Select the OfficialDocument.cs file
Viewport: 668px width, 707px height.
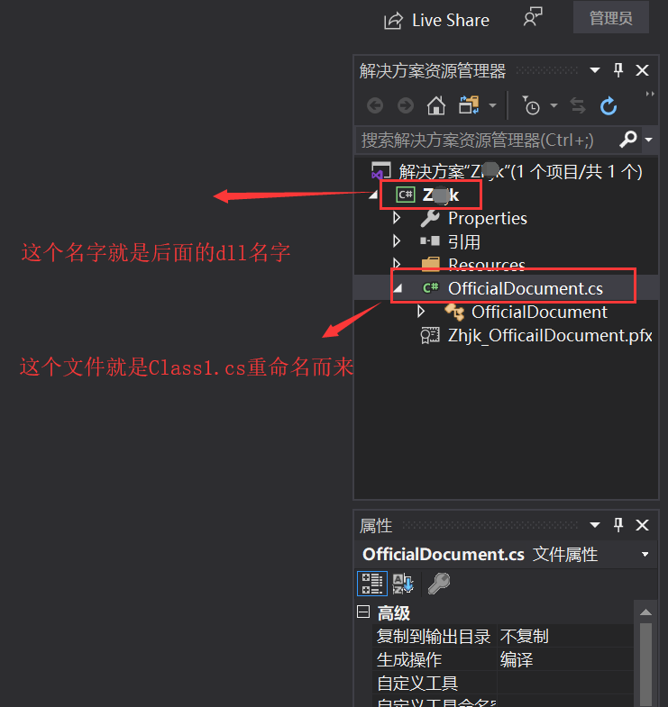click(x=525, y=288)
